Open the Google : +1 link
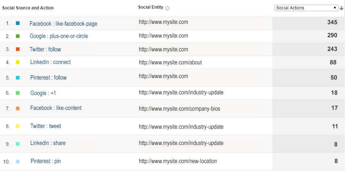The width and height of the screenshot is (345, 171). [x=43, y=93]
